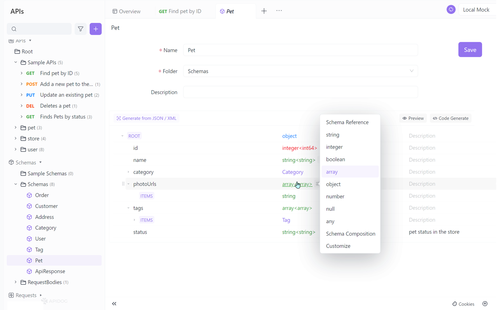Image resolution: width=497 pixels, height=310 pixels.
Task: Select the Address schema cube icon
Action: 30,217
